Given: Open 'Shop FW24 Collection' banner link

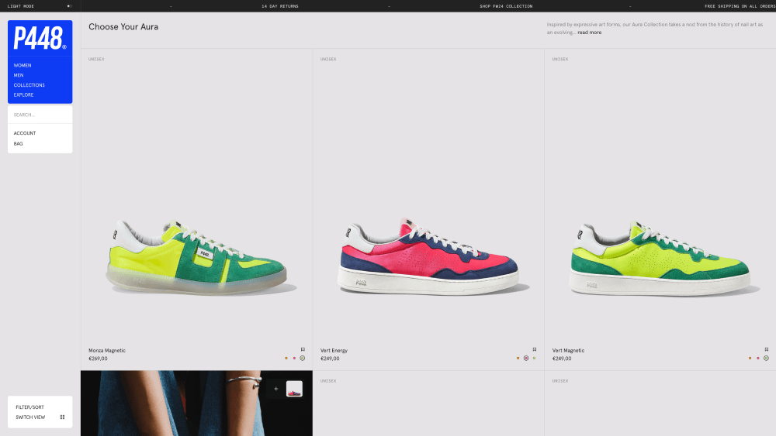Looking at the screenshot, I should click(506, 6).
